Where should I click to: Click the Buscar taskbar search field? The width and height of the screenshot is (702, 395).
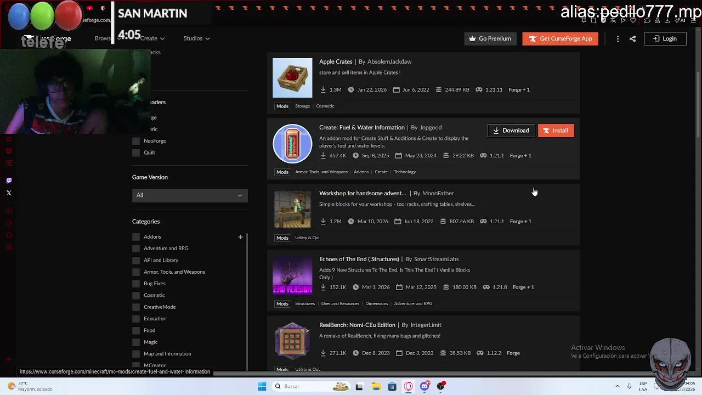point(310,386)
